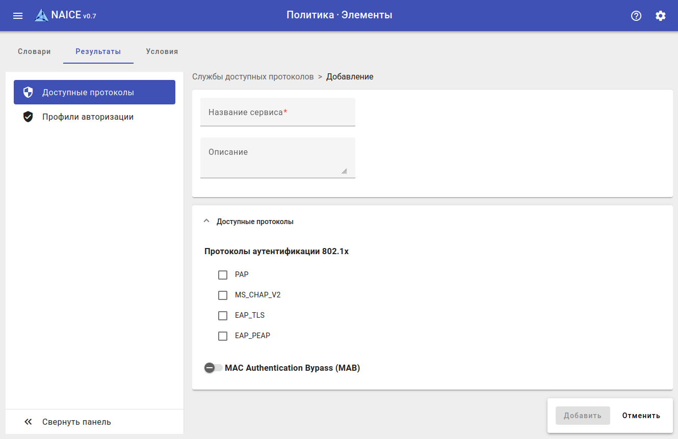Enable the PAP protocol checkbox
Viewport: 678px width, 439px height.
[223, 275]
